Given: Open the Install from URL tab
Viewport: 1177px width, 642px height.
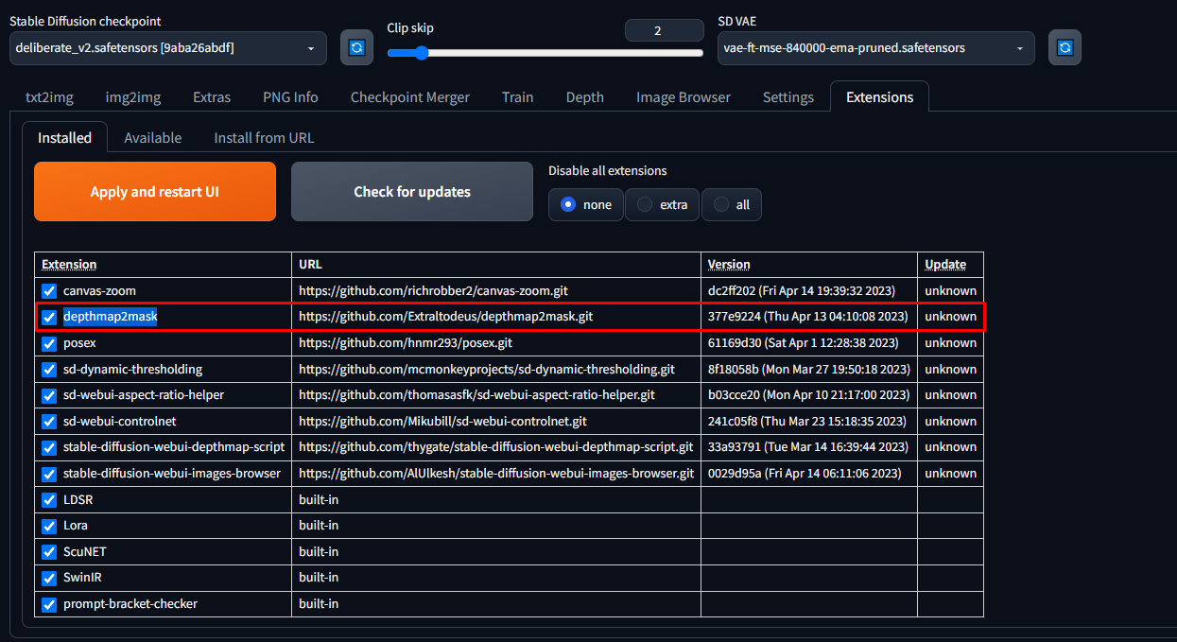Looking at the screenshot, I should pos(264,138).
